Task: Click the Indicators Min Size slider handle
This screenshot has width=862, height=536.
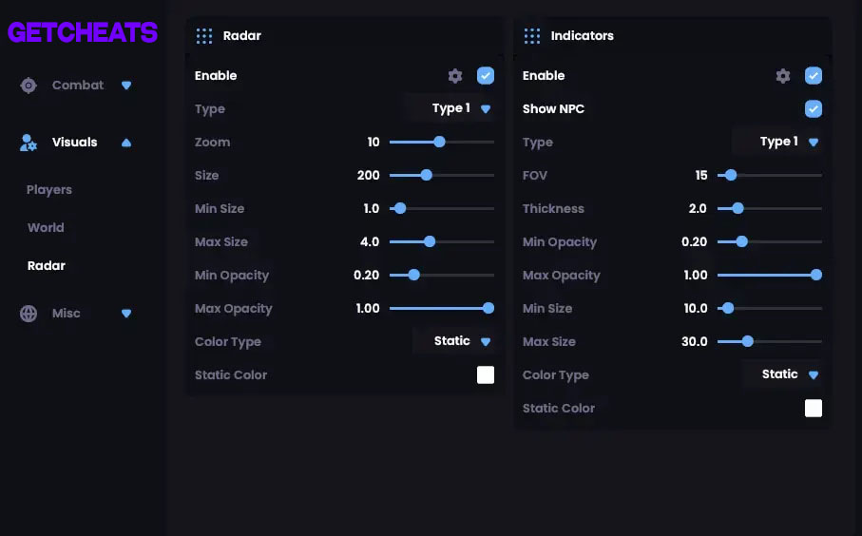Action: [728, 309]
